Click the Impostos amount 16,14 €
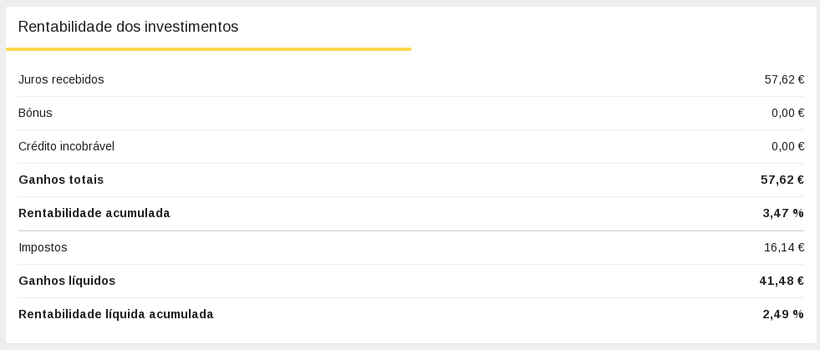This screenshot has height=350, width=820. [x=784, y=247]
